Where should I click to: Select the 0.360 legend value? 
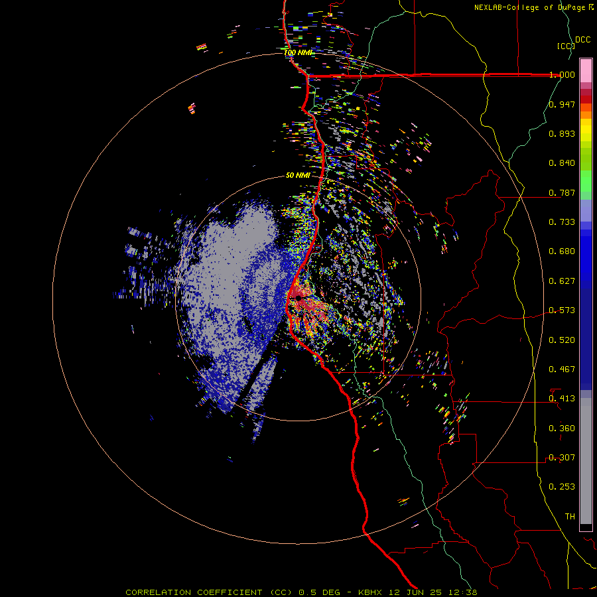click(562, 429)
